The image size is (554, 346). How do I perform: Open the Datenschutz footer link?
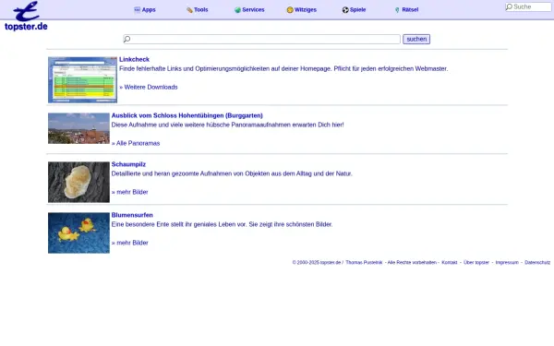tap(537, 262)
